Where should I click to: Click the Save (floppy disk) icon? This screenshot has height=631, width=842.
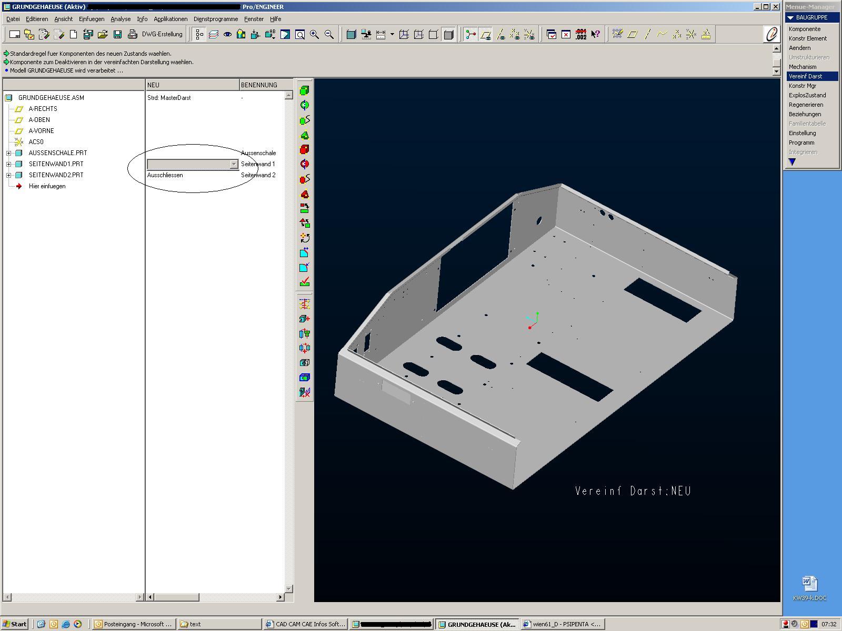tap(118, 35)
